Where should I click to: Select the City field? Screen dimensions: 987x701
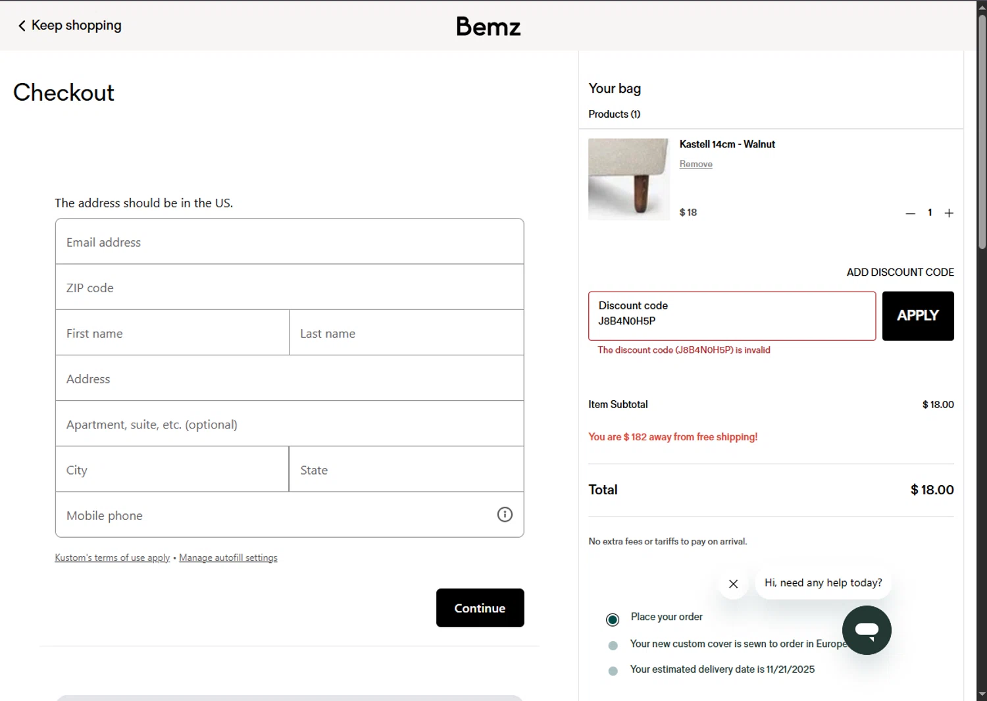click(x=172, y=469)
